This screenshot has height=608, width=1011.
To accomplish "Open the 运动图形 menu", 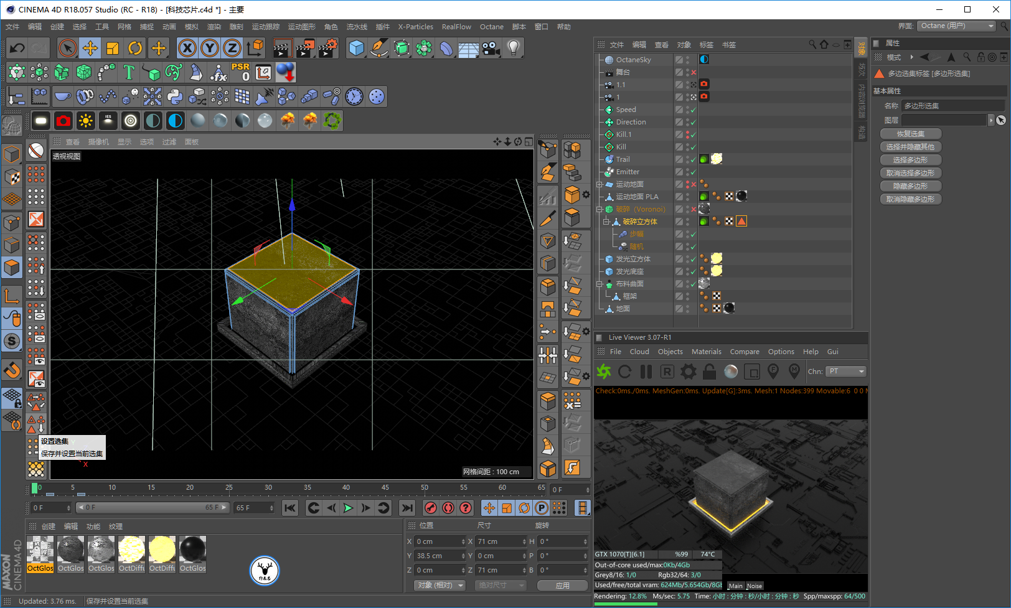I will (x=302, y=27).
